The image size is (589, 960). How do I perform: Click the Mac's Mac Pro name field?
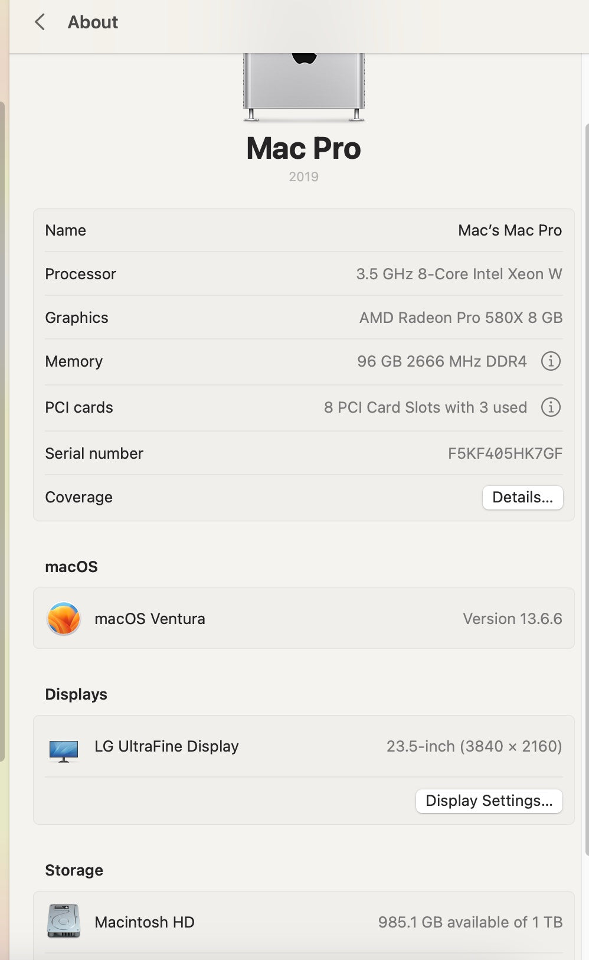pos(509,230)
